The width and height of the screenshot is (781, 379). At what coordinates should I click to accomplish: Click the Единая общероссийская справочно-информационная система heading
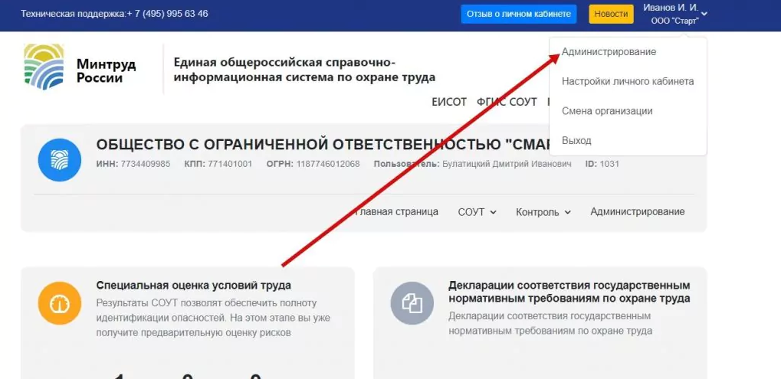tap(304, 70)
